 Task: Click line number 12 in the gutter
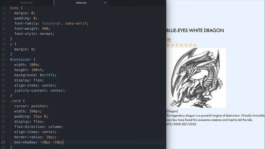3,60
